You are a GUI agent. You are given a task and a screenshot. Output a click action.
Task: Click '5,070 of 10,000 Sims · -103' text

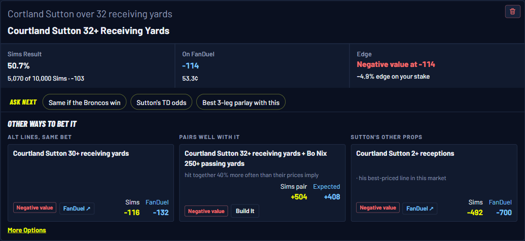(x=46, y=79)
